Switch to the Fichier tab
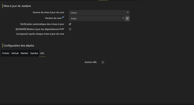This screenshot has width=194, height=105. click(6, 53)
